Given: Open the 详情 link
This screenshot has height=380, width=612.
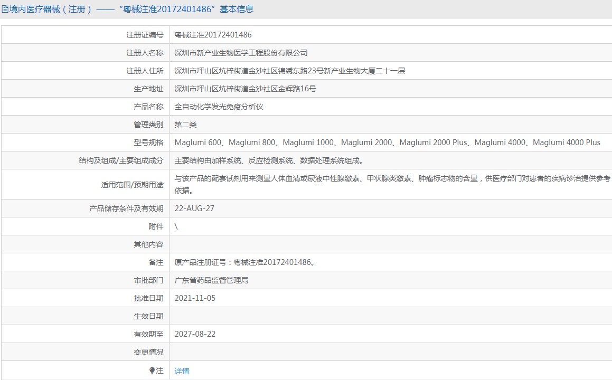Looking at the screenshot, I should point(182,370).
